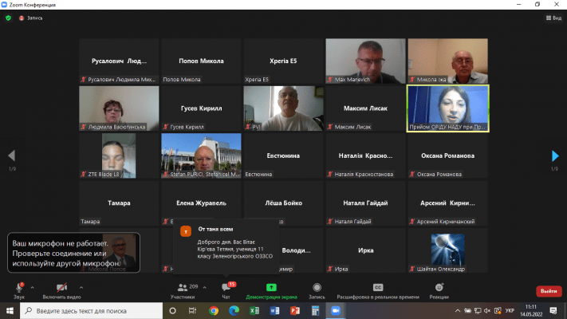Click the Оксана Романова participant tile
The image size is (567, 319).
[x=447, y=156]
